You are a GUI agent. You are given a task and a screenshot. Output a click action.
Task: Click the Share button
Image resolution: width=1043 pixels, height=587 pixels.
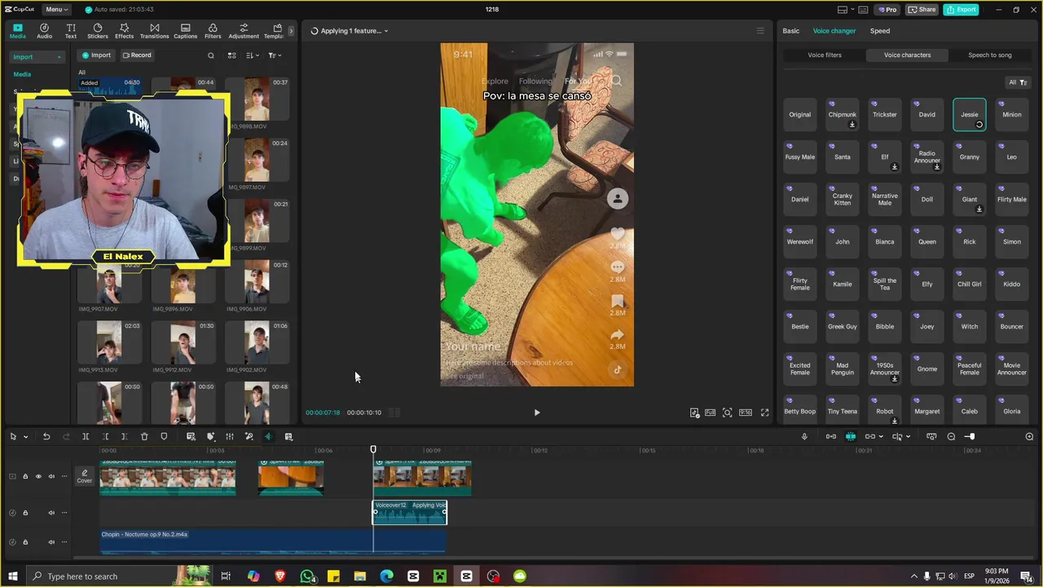pyautogui.click(x=922, y=10)
